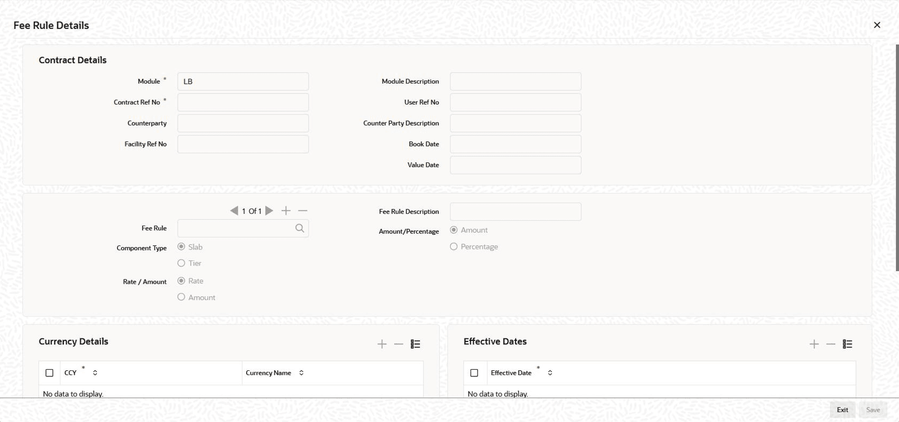Focus the User Ref No field
899x422 pixels.
click(516, 102)
